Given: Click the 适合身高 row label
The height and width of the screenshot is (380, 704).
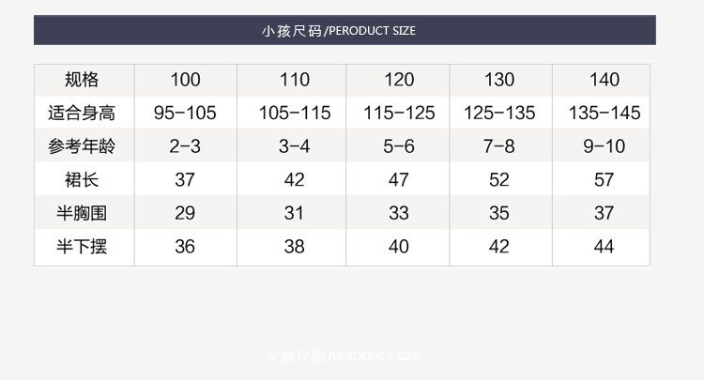Looking at the screenshot, I should [x=83, y=114].
